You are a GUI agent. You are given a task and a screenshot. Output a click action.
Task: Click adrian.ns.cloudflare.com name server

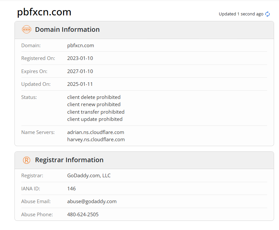coord(96,132)
